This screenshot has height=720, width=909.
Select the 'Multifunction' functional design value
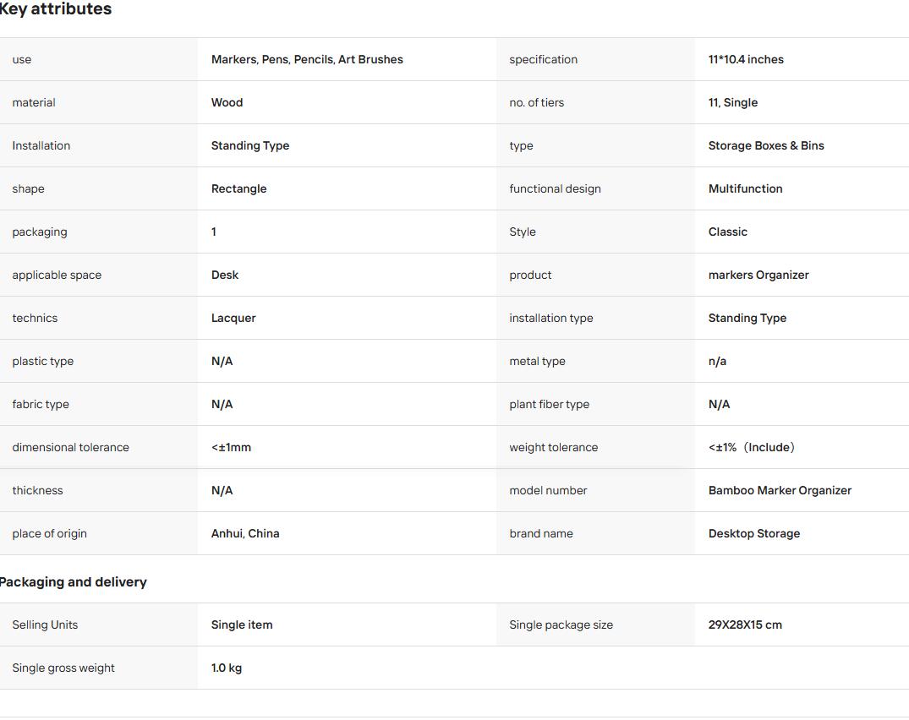point(745,188)
